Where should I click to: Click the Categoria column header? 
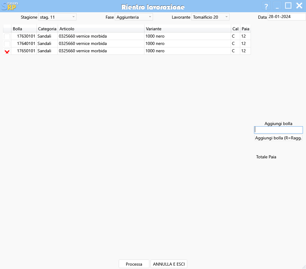point(47,29)
